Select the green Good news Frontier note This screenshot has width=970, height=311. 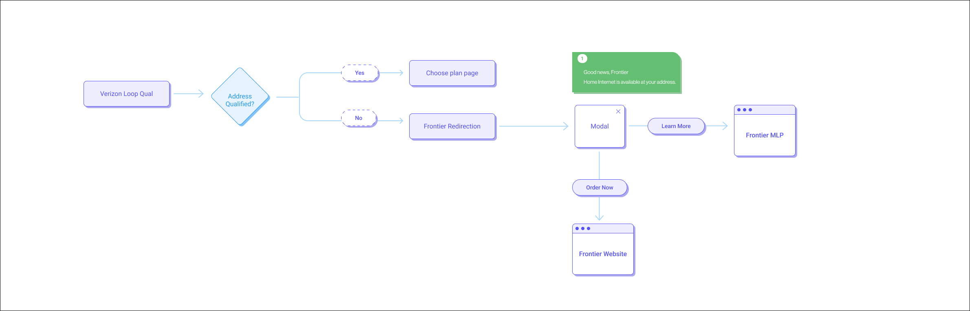click(627, 73)
